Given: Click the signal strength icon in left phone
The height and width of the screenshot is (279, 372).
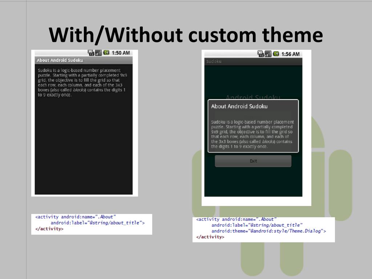Looking at the screenshot, I should pyautogui.click(x=98, y=53).
